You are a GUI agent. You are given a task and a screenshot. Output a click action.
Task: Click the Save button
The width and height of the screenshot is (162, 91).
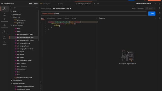click(149, 8)
